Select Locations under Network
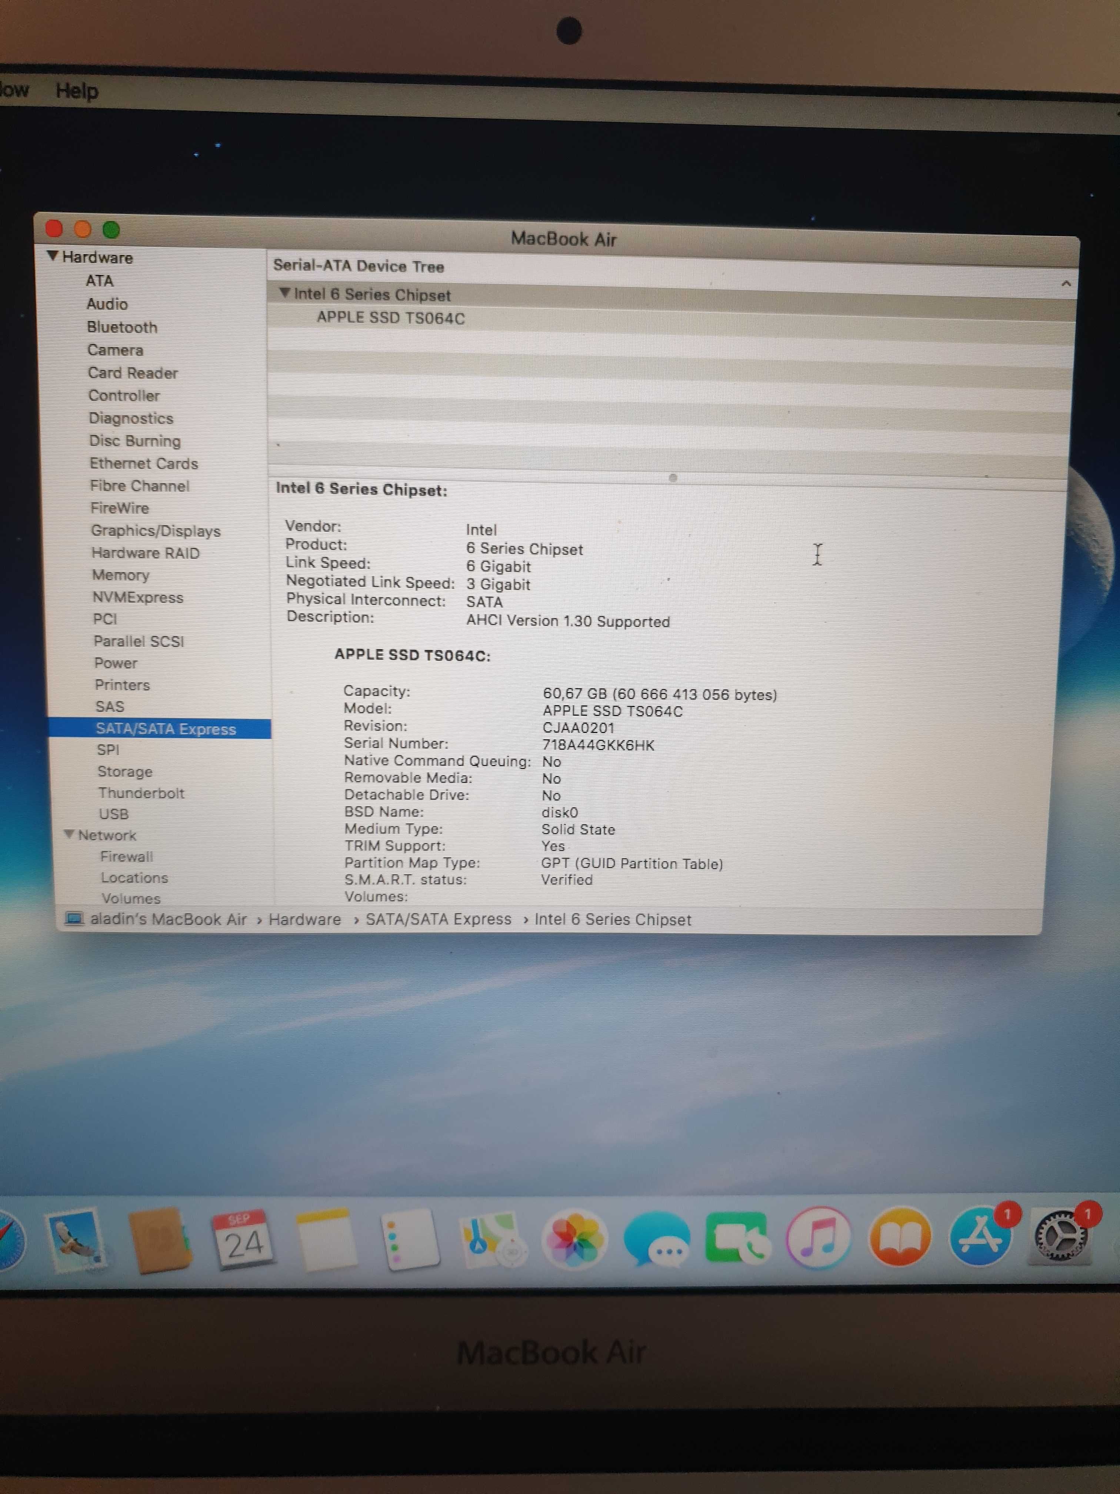This screenshot has height=1494, width=1120. [x=134, y=877]
